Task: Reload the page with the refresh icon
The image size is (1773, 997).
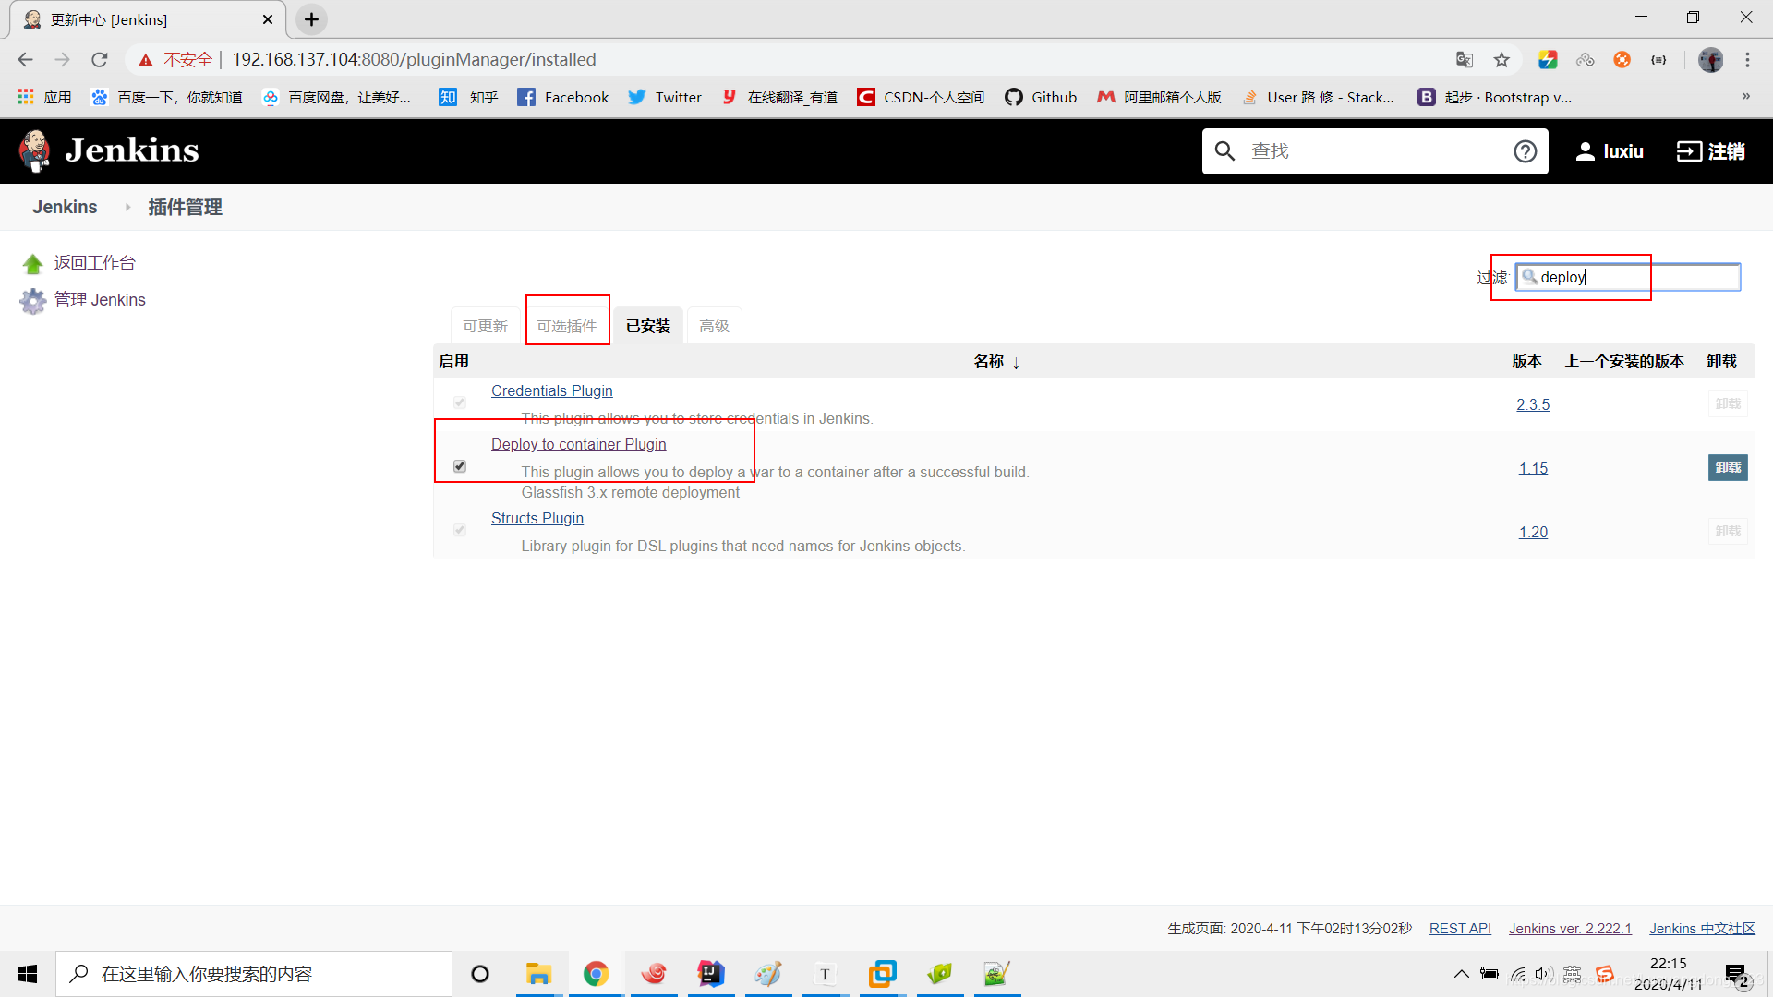Action: (x=100, y=59)
